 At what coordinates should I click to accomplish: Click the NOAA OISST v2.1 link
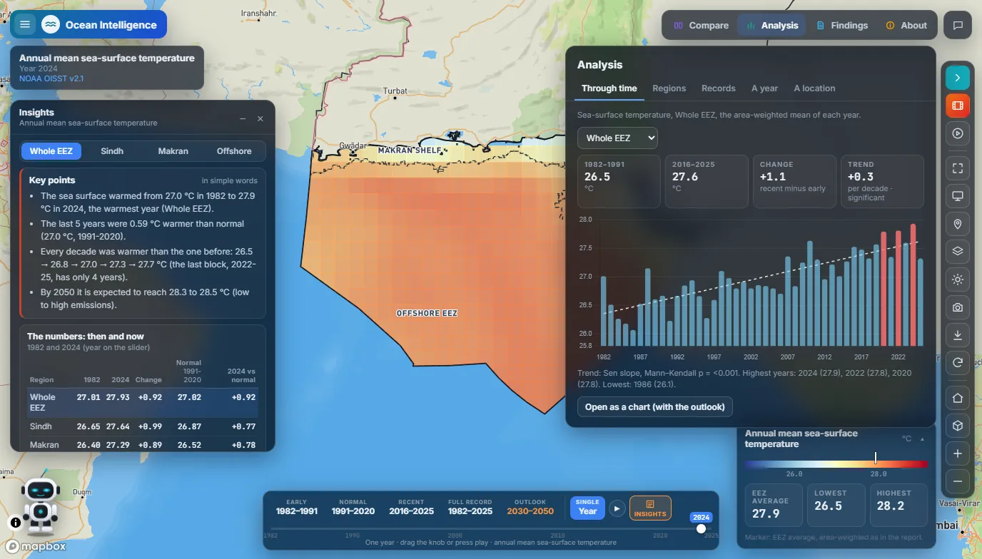[x=51, y=78]
